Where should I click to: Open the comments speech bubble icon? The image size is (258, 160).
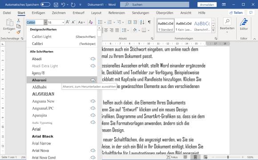coord(251,12)
